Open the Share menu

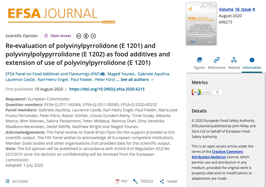click(168, 181)
